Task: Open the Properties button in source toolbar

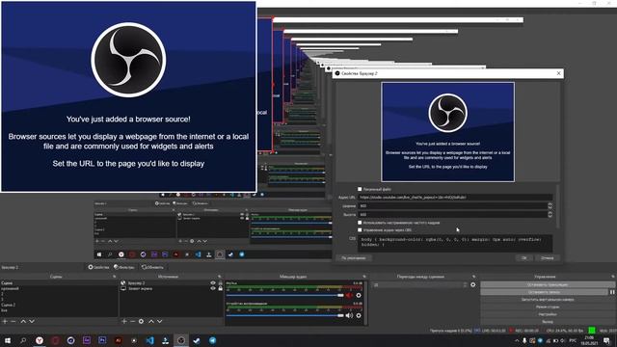Action: (x=98, y=267)
